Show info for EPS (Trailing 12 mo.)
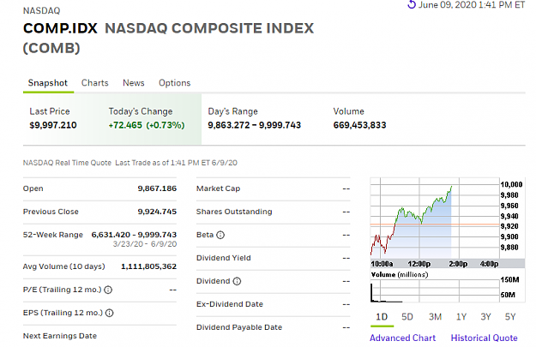Image resolution: width=536 pixels, height=347 pixels. (110, 313)
